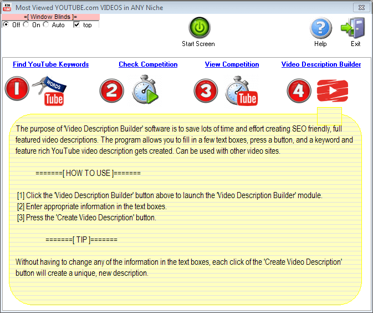Viewport: 373px width, 313px height.
Task: Click the Words Tube keys icon
Action: click(50, 91)
